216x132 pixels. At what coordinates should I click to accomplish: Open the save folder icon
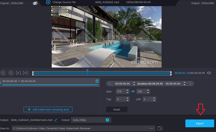[x=160, y=128]
